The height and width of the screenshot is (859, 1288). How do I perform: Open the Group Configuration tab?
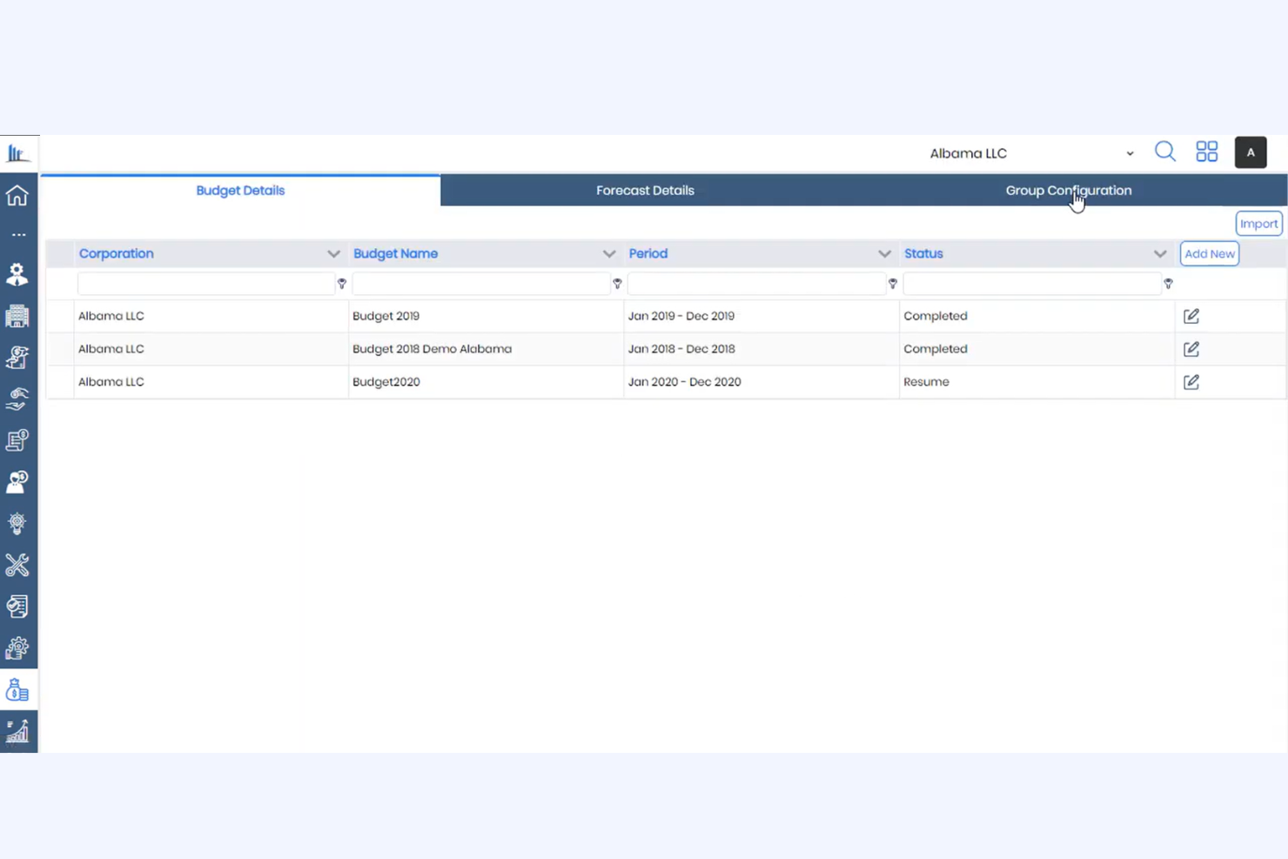click(1069, 190)
